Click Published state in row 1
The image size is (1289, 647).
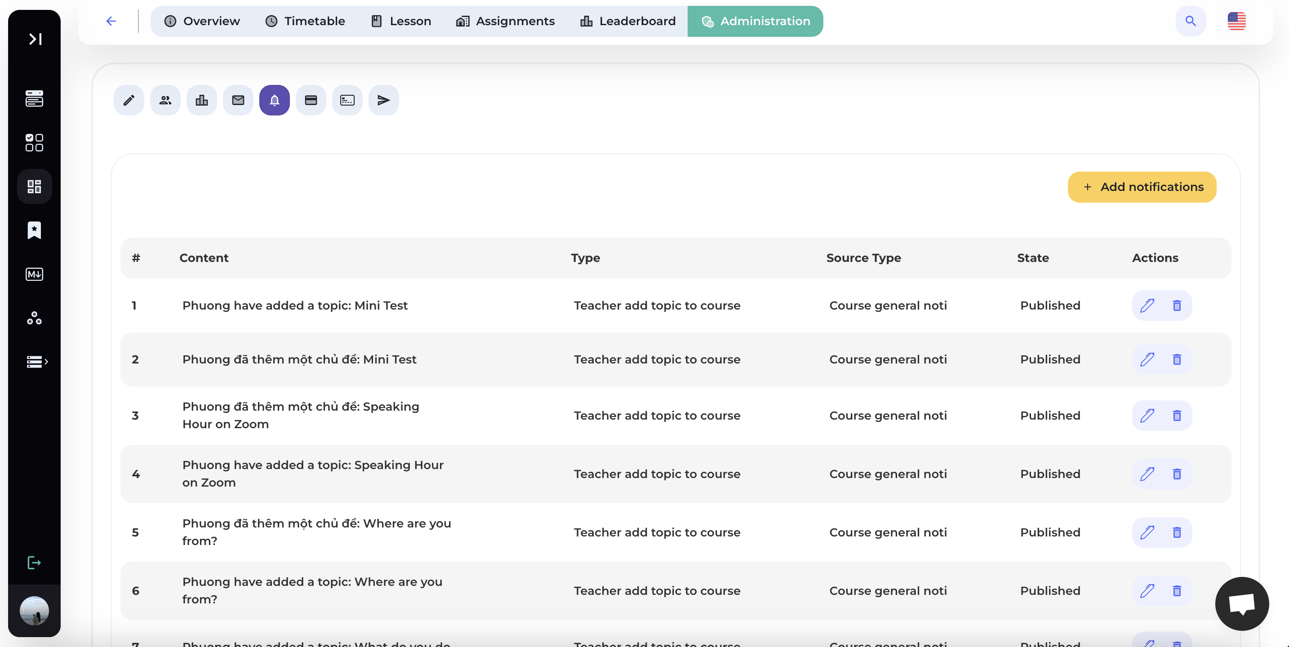[x=1050, y=305]
